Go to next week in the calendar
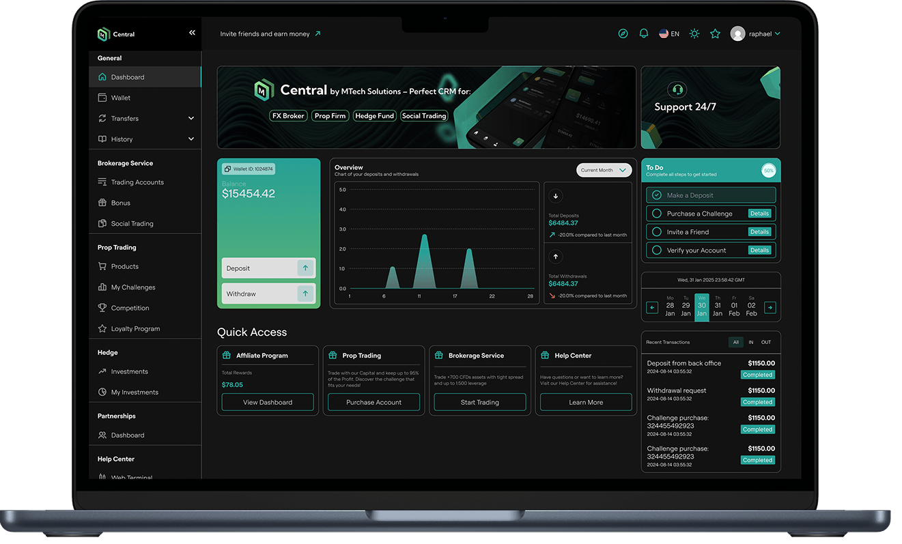 770,308
